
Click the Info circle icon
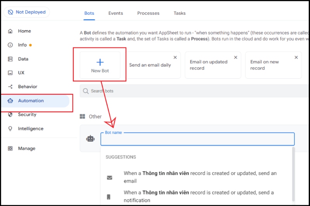[x=10, y=45]
